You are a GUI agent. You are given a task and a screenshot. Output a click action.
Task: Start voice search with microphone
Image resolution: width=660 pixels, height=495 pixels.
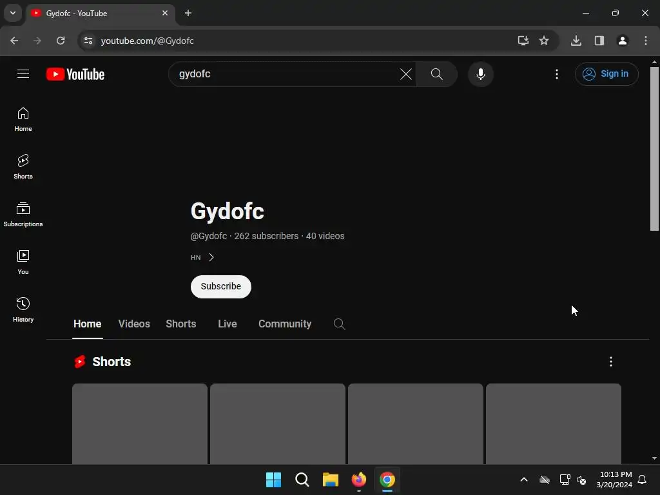[480, 74]
